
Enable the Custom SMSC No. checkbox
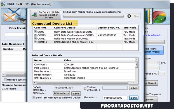pos(85,88)
